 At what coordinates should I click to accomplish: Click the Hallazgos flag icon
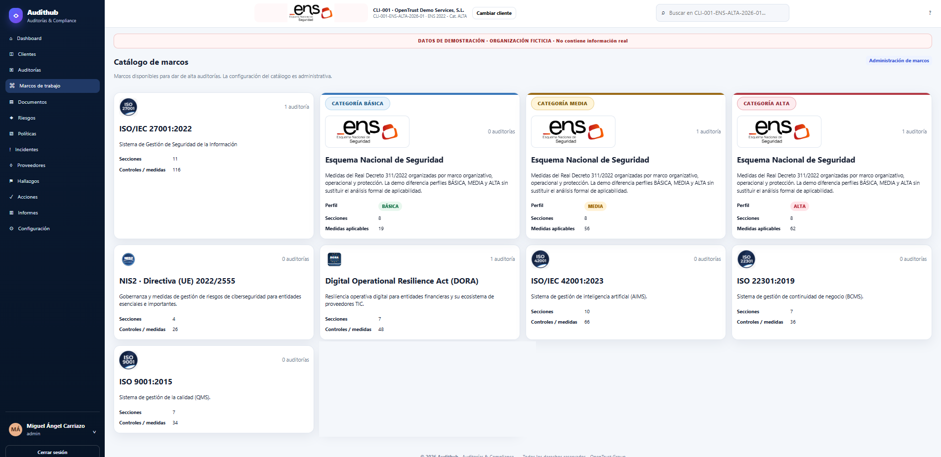pos(11,181)
